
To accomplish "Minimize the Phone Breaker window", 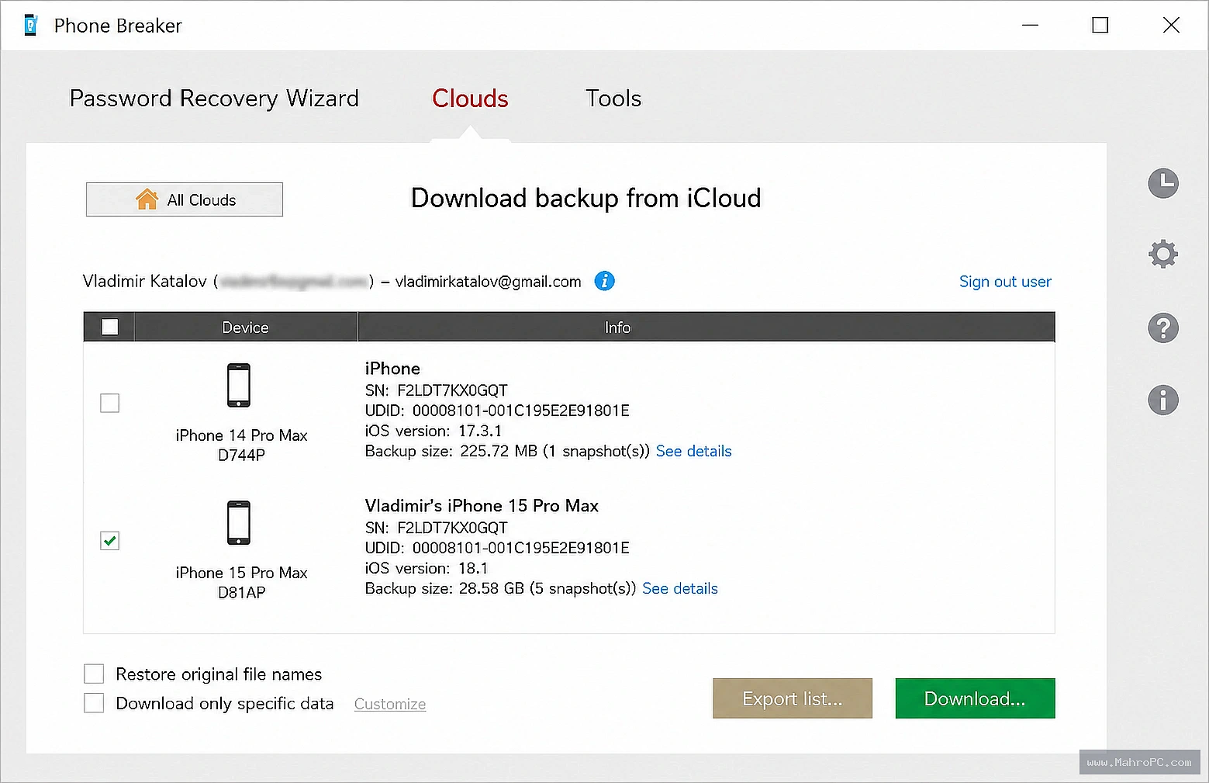I will [x=1030, y=26].
